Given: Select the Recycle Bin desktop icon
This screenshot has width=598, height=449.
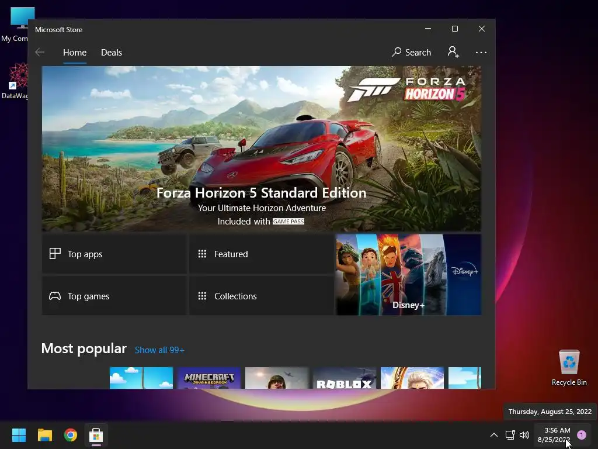Looking at the screenshot, I should (569, 368).
